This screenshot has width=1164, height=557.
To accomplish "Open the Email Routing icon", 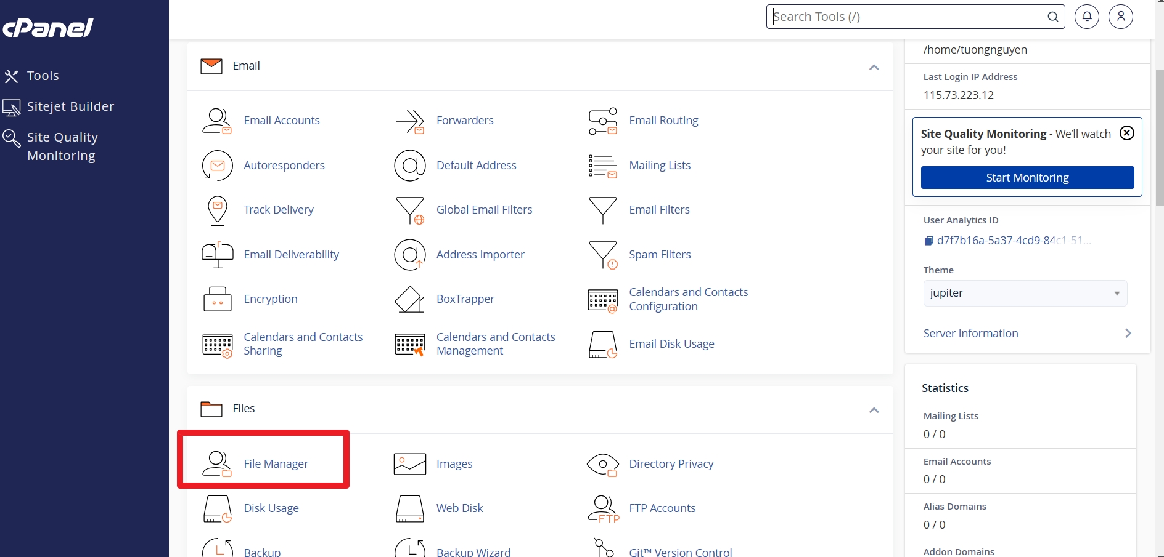I will coord(602,121).
